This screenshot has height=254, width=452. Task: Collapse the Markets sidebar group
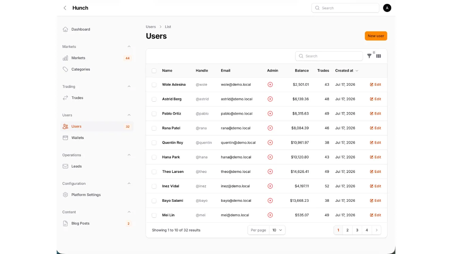point(129,47)
